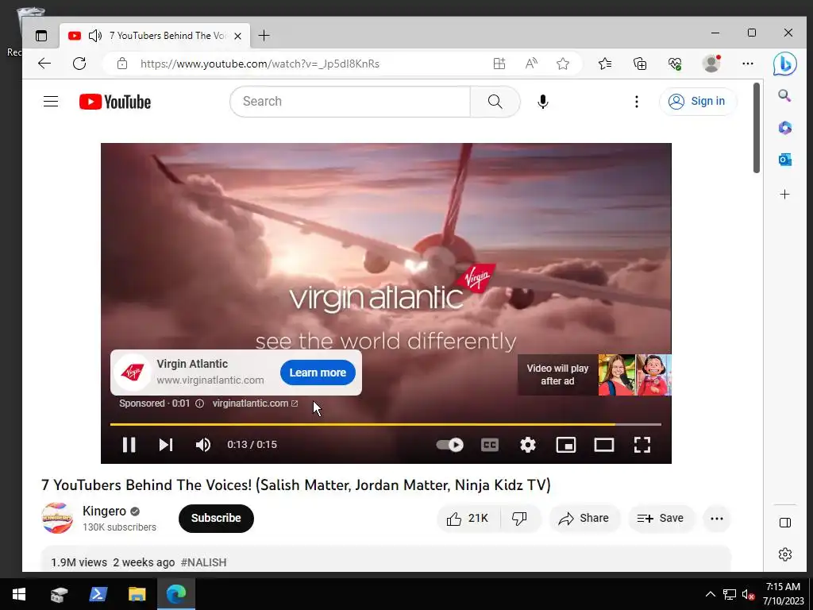This screenshot has height=610, width=813.
Task: Click Learn more on Virgin Atlantic ad
Action: point(318,373)
